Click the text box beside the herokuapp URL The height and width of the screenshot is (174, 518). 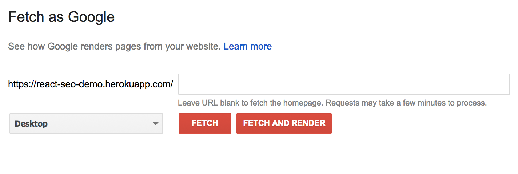[344, 84]
